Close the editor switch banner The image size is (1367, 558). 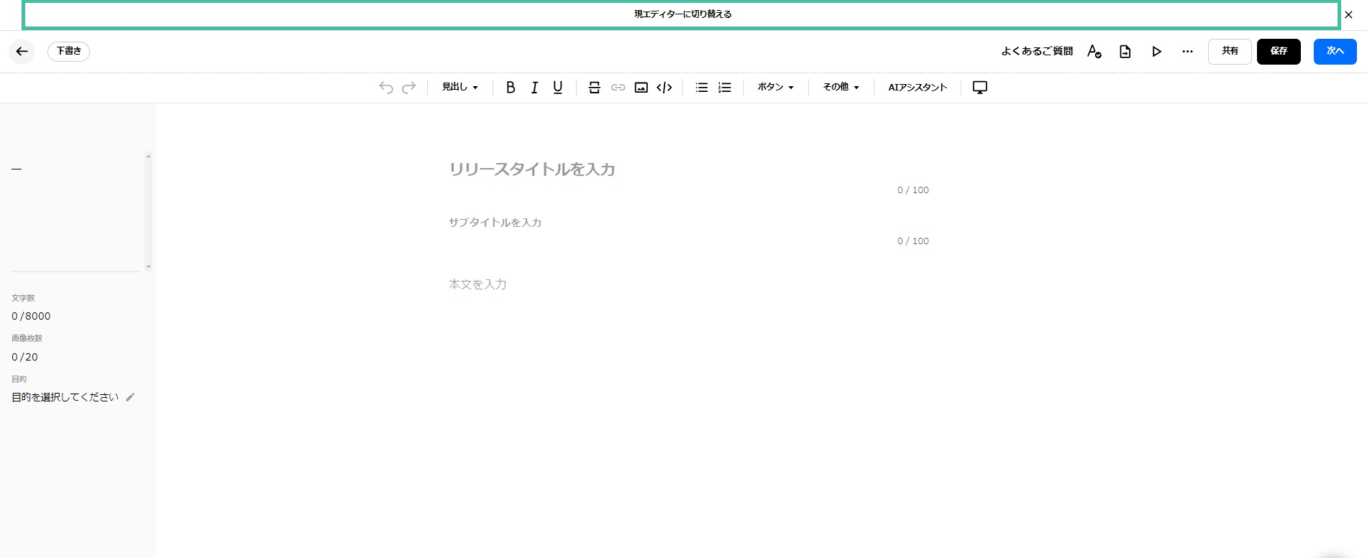pyautogui.click(x=1348, y=14)
